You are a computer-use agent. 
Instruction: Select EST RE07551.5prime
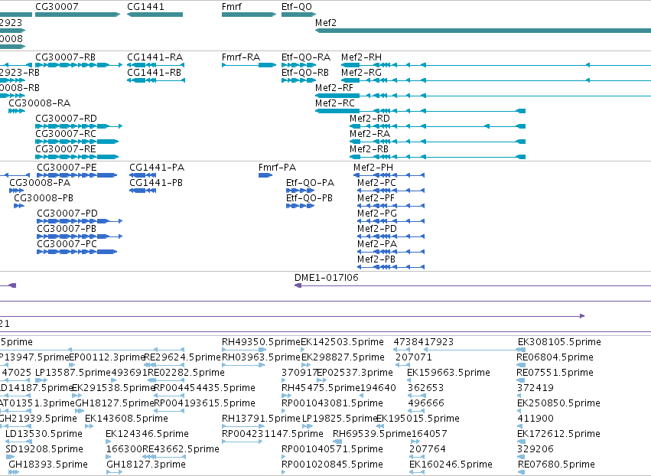coord(521,380)
